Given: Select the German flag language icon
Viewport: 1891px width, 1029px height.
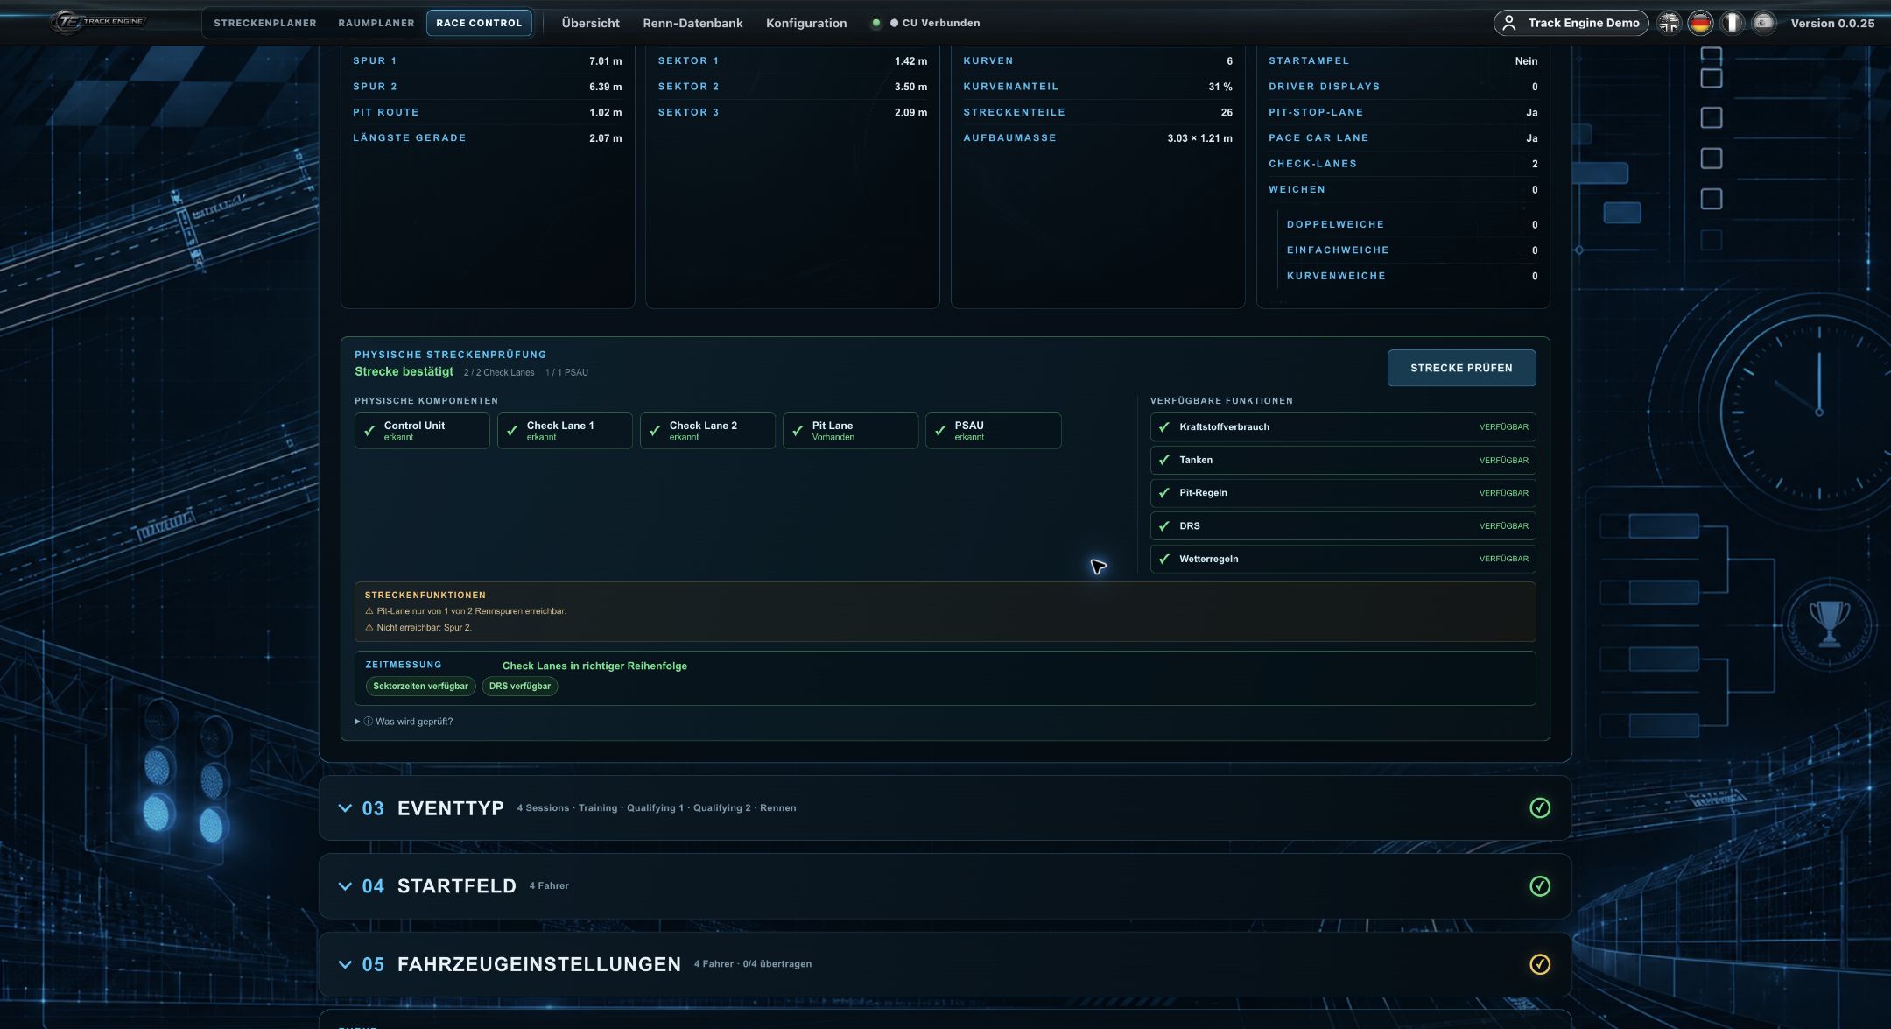Looking at the screenshot, I should (x=1700, y=23).
